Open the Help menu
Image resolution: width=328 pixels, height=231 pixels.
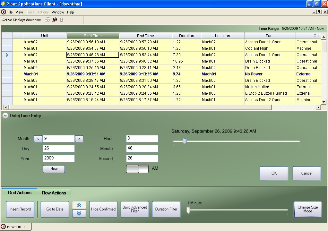(71, 12)
